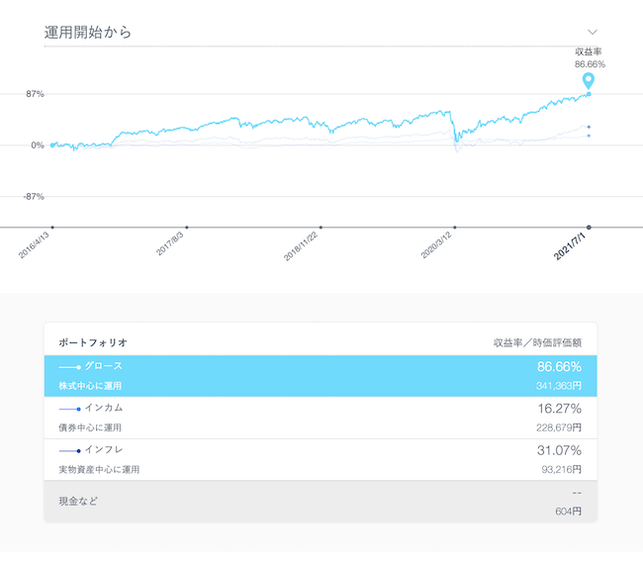This screenshot has height=564, width=643.
Task: Click the インカム line endpoint dot on chart
Action: (x=589, y=136)
